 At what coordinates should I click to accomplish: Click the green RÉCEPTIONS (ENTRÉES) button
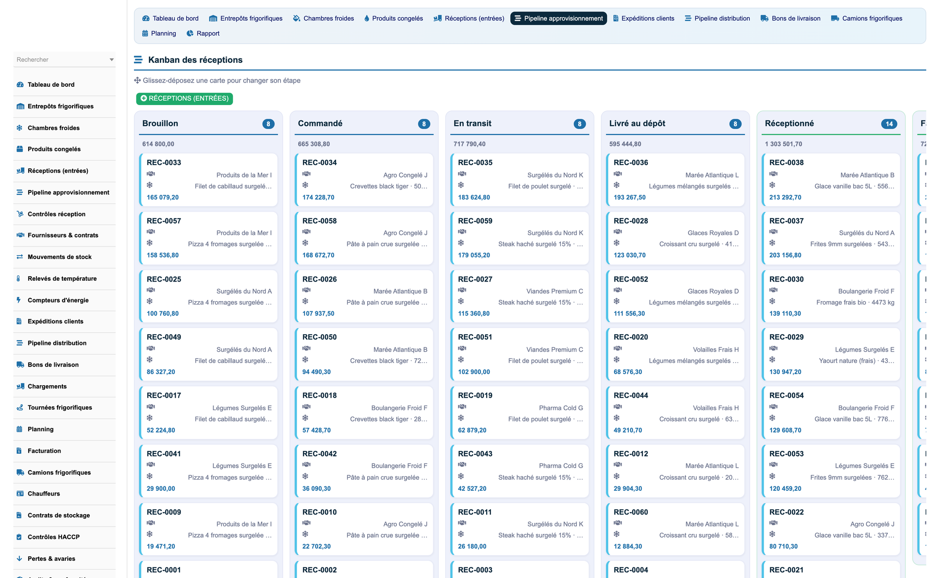[x=185, y=99]
